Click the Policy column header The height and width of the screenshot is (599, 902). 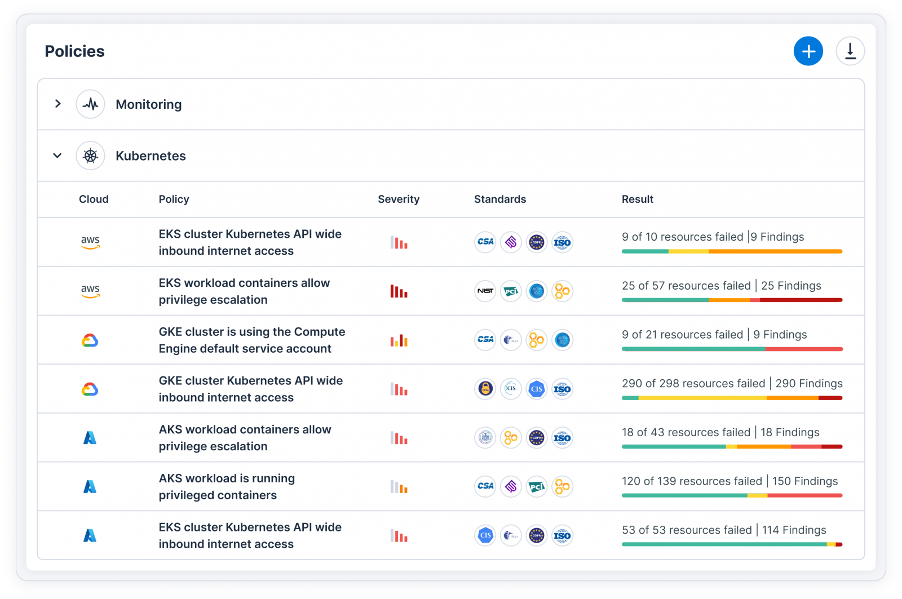pyautogui.click(x=174, y=199)
